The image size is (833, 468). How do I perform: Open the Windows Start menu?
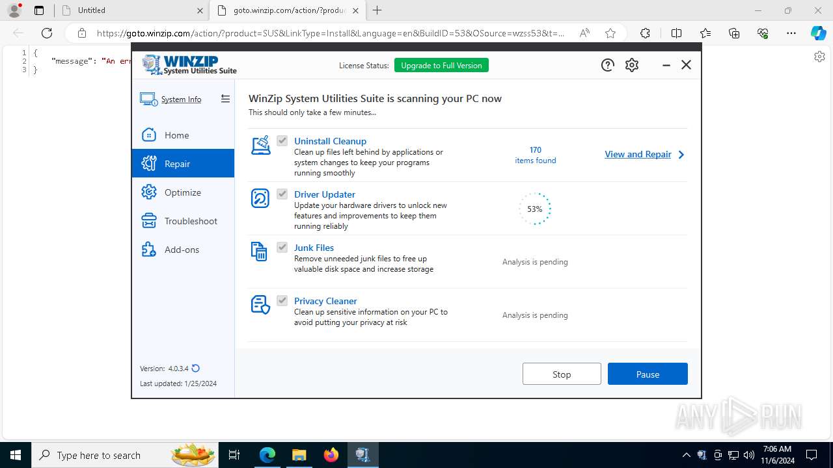point(16,455)
